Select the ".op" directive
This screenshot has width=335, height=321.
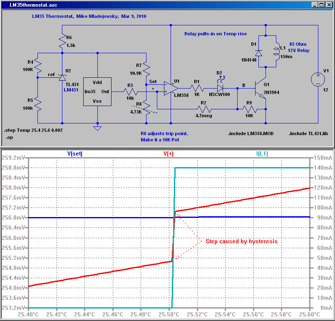[x=10, y=138]
